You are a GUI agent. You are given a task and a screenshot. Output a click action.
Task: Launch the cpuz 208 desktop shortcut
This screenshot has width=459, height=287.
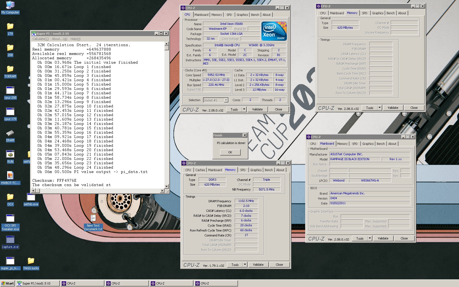pos(10,93)
